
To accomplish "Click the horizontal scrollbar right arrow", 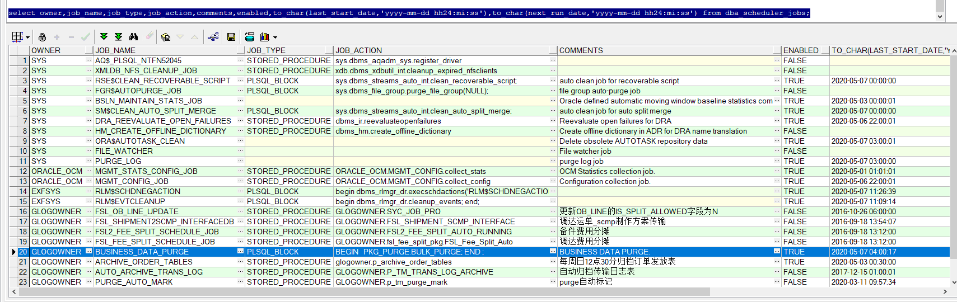I will [945, 292].
